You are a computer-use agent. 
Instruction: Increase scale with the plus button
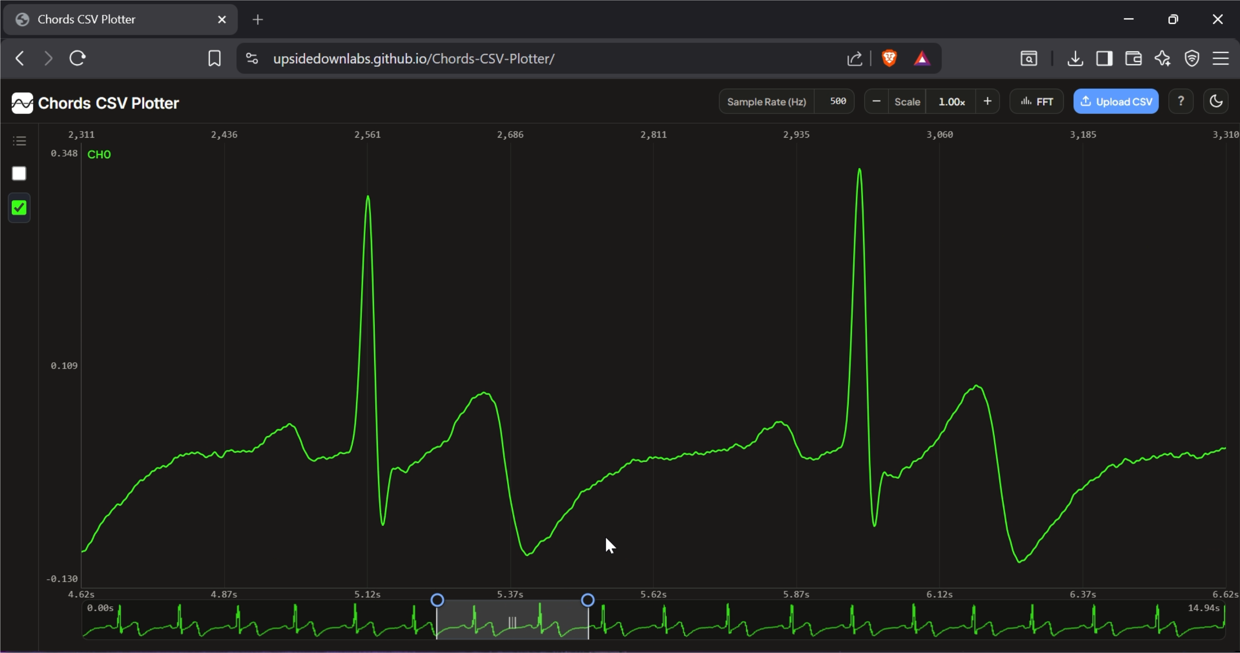pyautogui.click(x=987, y=102)
